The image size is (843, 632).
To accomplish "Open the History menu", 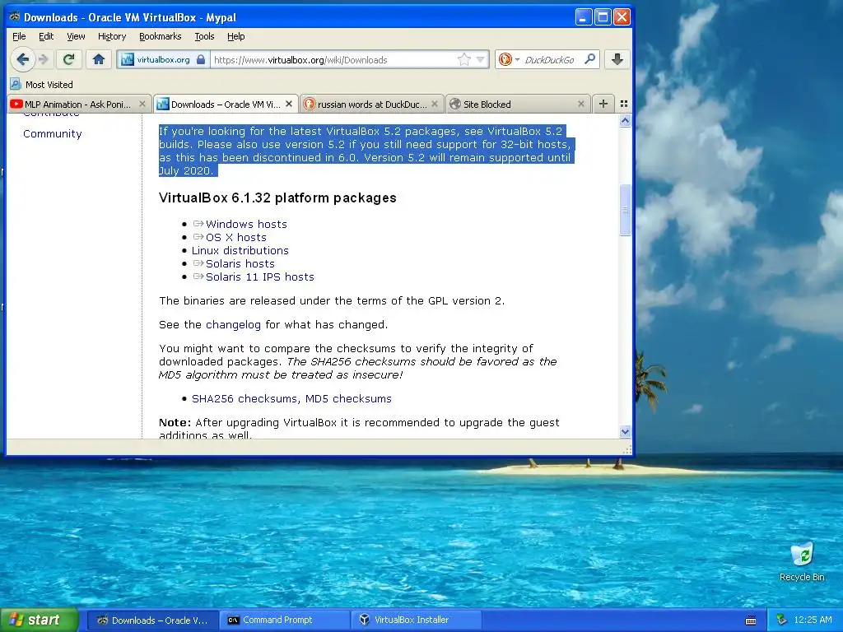I will [112, 36].
